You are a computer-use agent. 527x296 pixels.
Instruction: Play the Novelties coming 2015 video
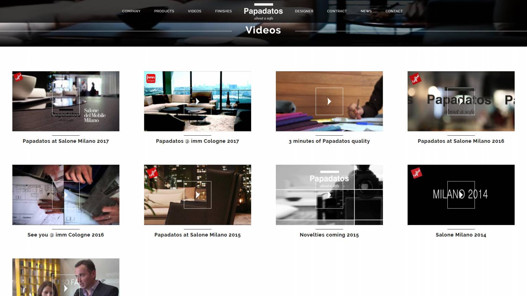(x=329, y=195)
